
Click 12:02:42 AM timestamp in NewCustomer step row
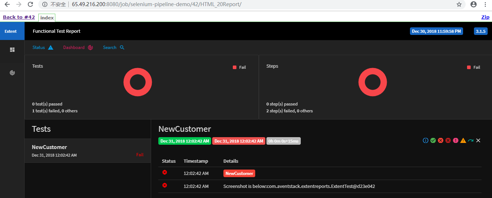[196, 174]
